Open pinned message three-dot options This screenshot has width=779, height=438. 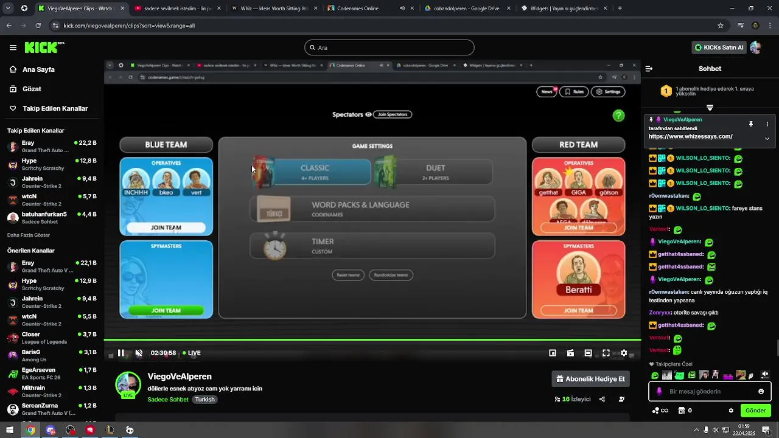[767, 124]
